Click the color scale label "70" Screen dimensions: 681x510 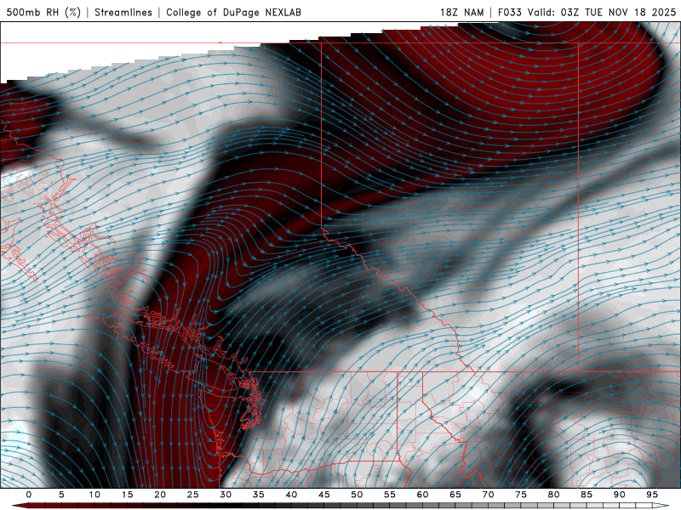(488, 495)
